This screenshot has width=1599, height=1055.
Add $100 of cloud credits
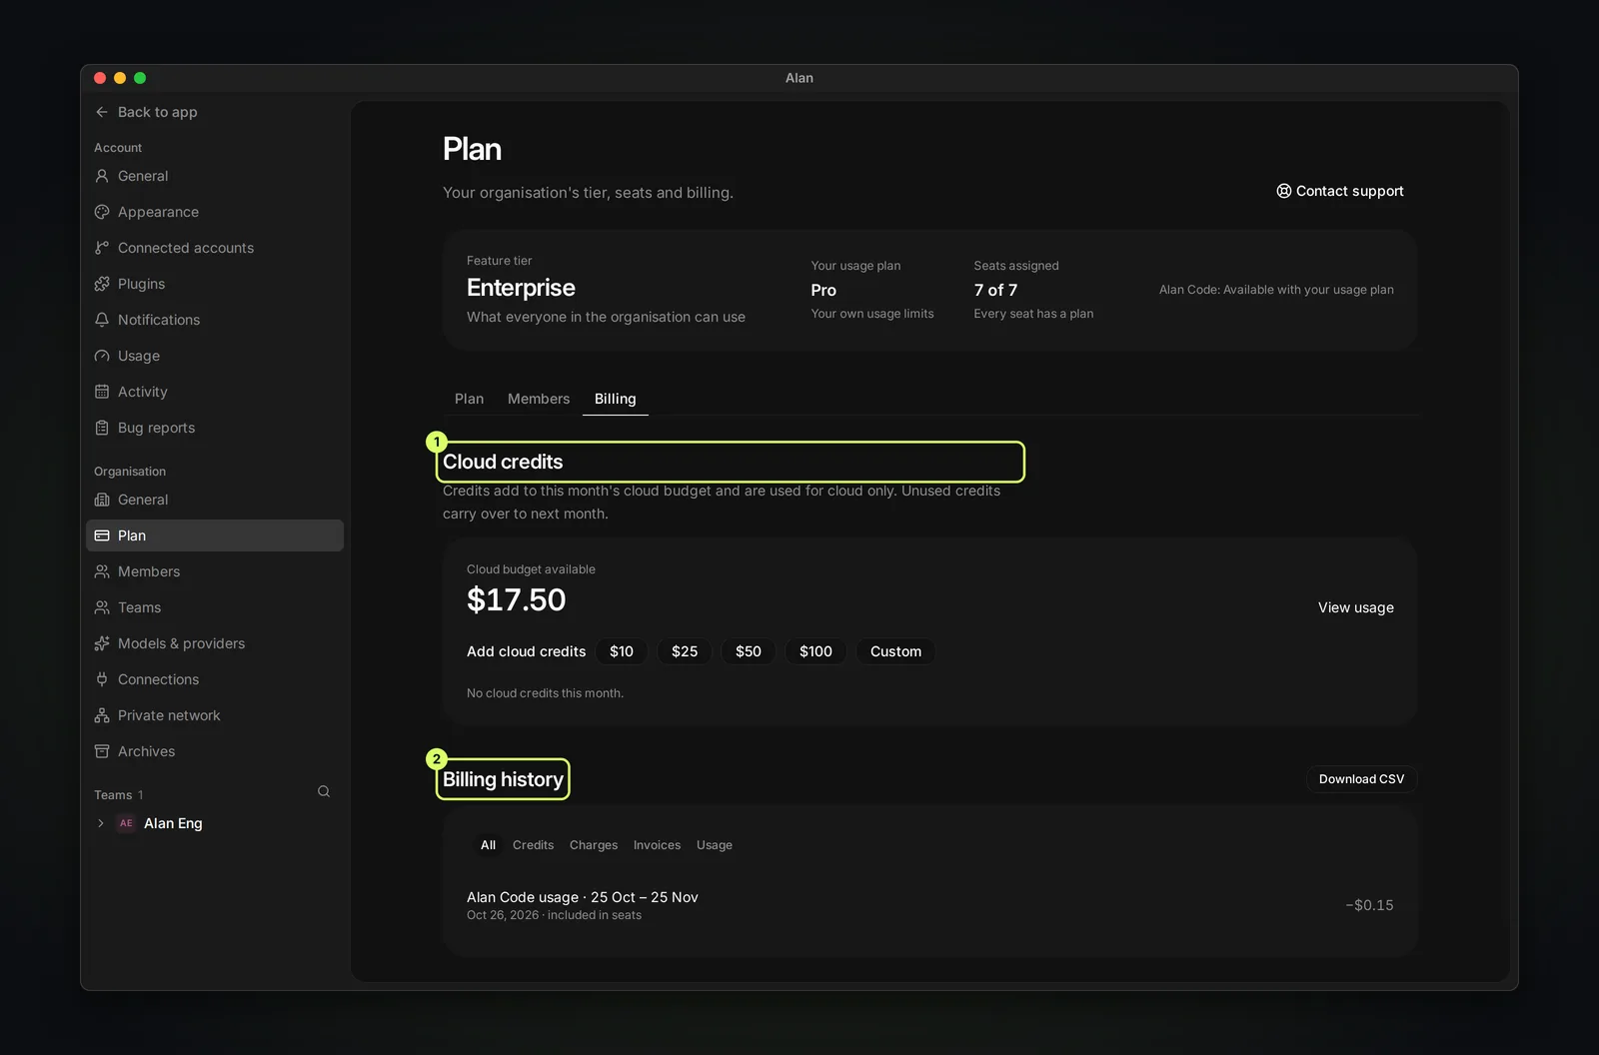click(x=815, y=651)
